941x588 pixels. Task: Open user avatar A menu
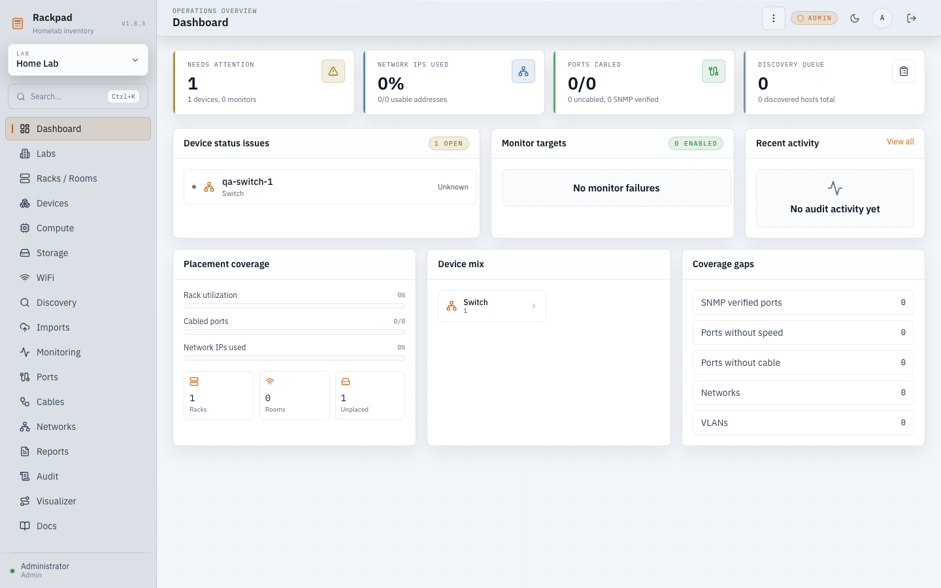click(x=882, y=18)
